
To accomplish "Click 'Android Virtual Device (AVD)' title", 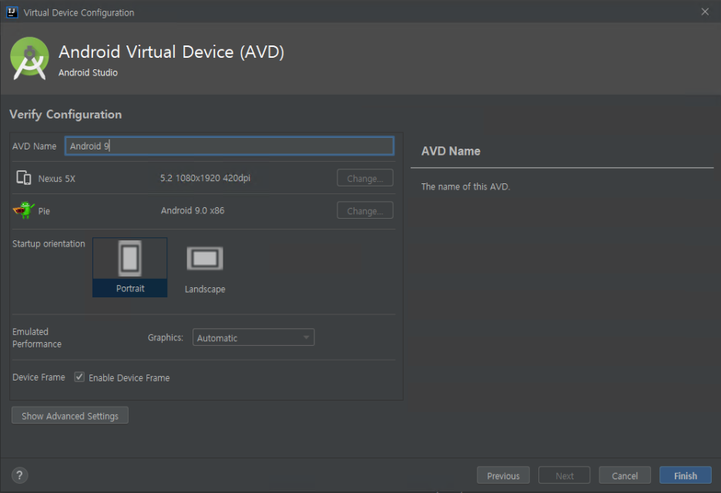I will click(172, 52).
